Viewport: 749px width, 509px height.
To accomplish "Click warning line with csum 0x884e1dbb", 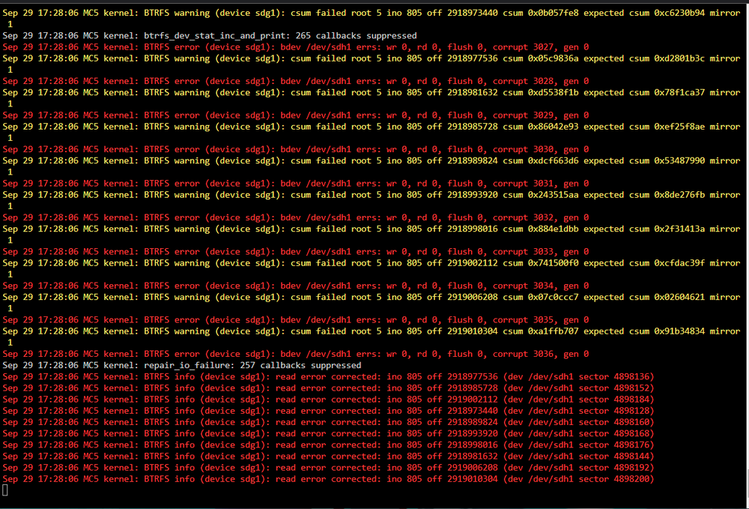I will [x=372, y=234].
